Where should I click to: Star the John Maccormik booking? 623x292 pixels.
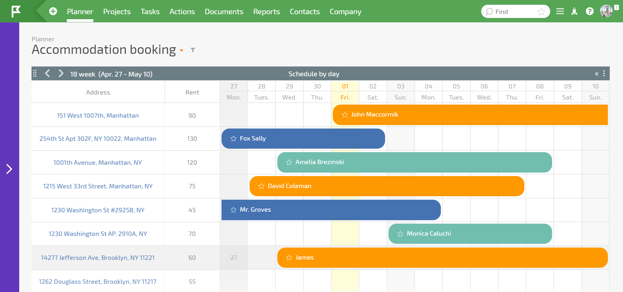345,115
